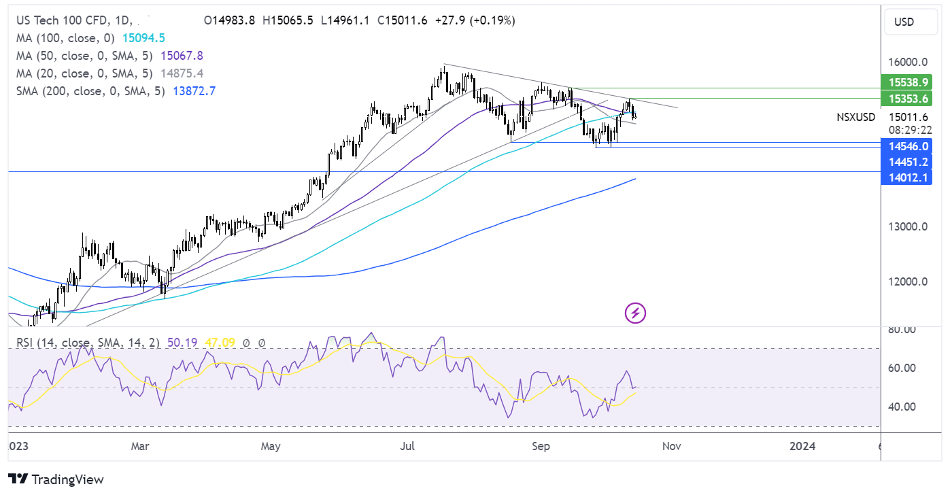Click the RSI 60.00 axis label
Screen dimensions: 952x497
pos(902,368)
